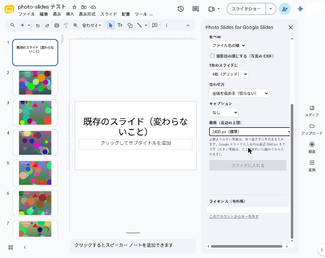325x258 pixels.
Task: Switch to grid view icon
Action: coord(11,247)
